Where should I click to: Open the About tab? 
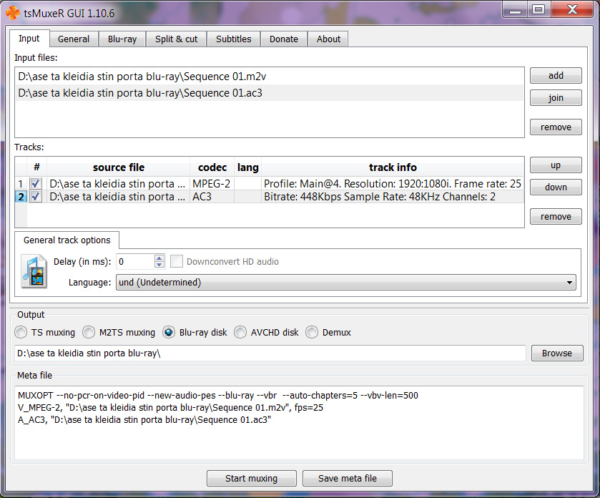point(328,39)
